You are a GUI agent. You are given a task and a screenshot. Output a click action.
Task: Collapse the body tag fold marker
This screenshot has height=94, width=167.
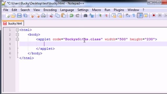tap(17, 34)
